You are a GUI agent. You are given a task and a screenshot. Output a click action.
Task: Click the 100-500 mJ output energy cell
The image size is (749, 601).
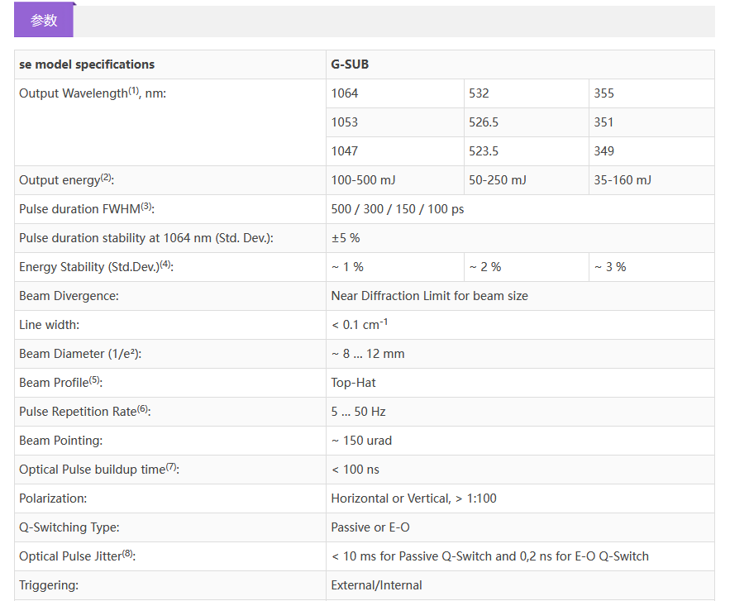pos(365,180)
